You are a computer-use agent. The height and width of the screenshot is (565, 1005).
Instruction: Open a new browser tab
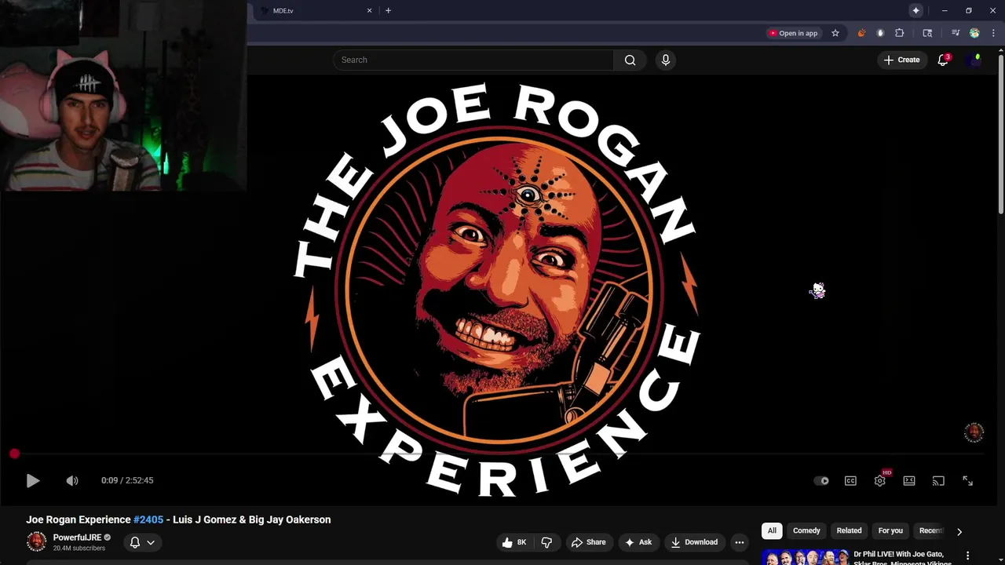[x=388, y=10]
